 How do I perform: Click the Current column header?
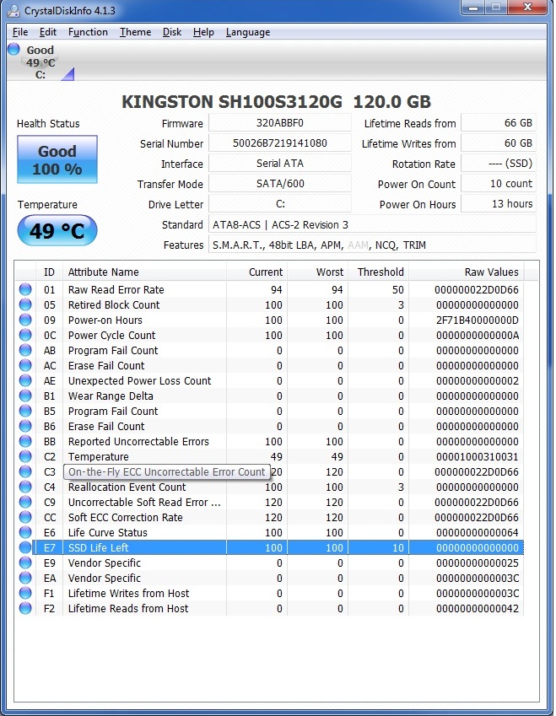click(256, 272)
